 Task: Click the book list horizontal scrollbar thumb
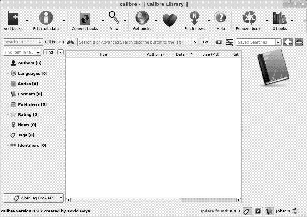point(126,200)
